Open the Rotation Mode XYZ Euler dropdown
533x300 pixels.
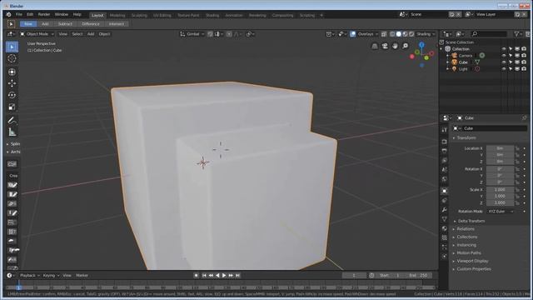501,211
